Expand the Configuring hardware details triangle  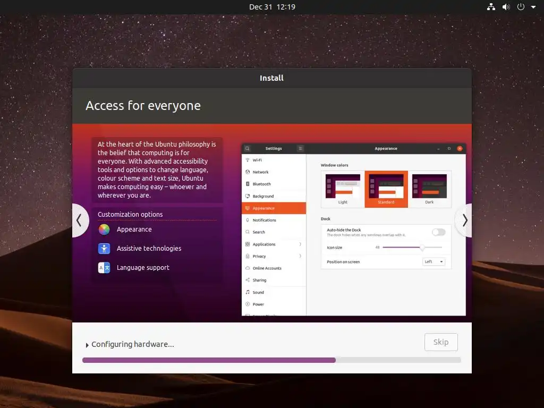pyautogui.click(x=87, y=345)
